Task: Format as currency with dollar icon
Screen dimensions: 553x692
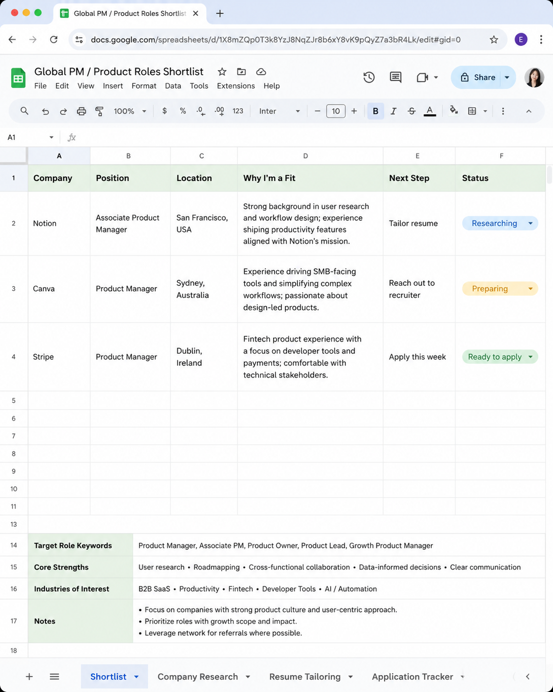Action: [165, 111]
